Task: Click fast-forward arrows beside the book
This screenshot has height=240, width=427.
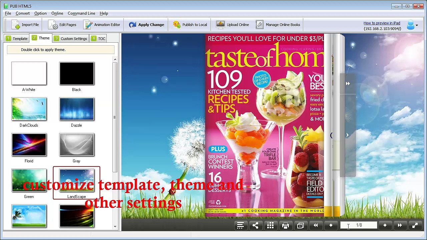Action: [348, 84]
